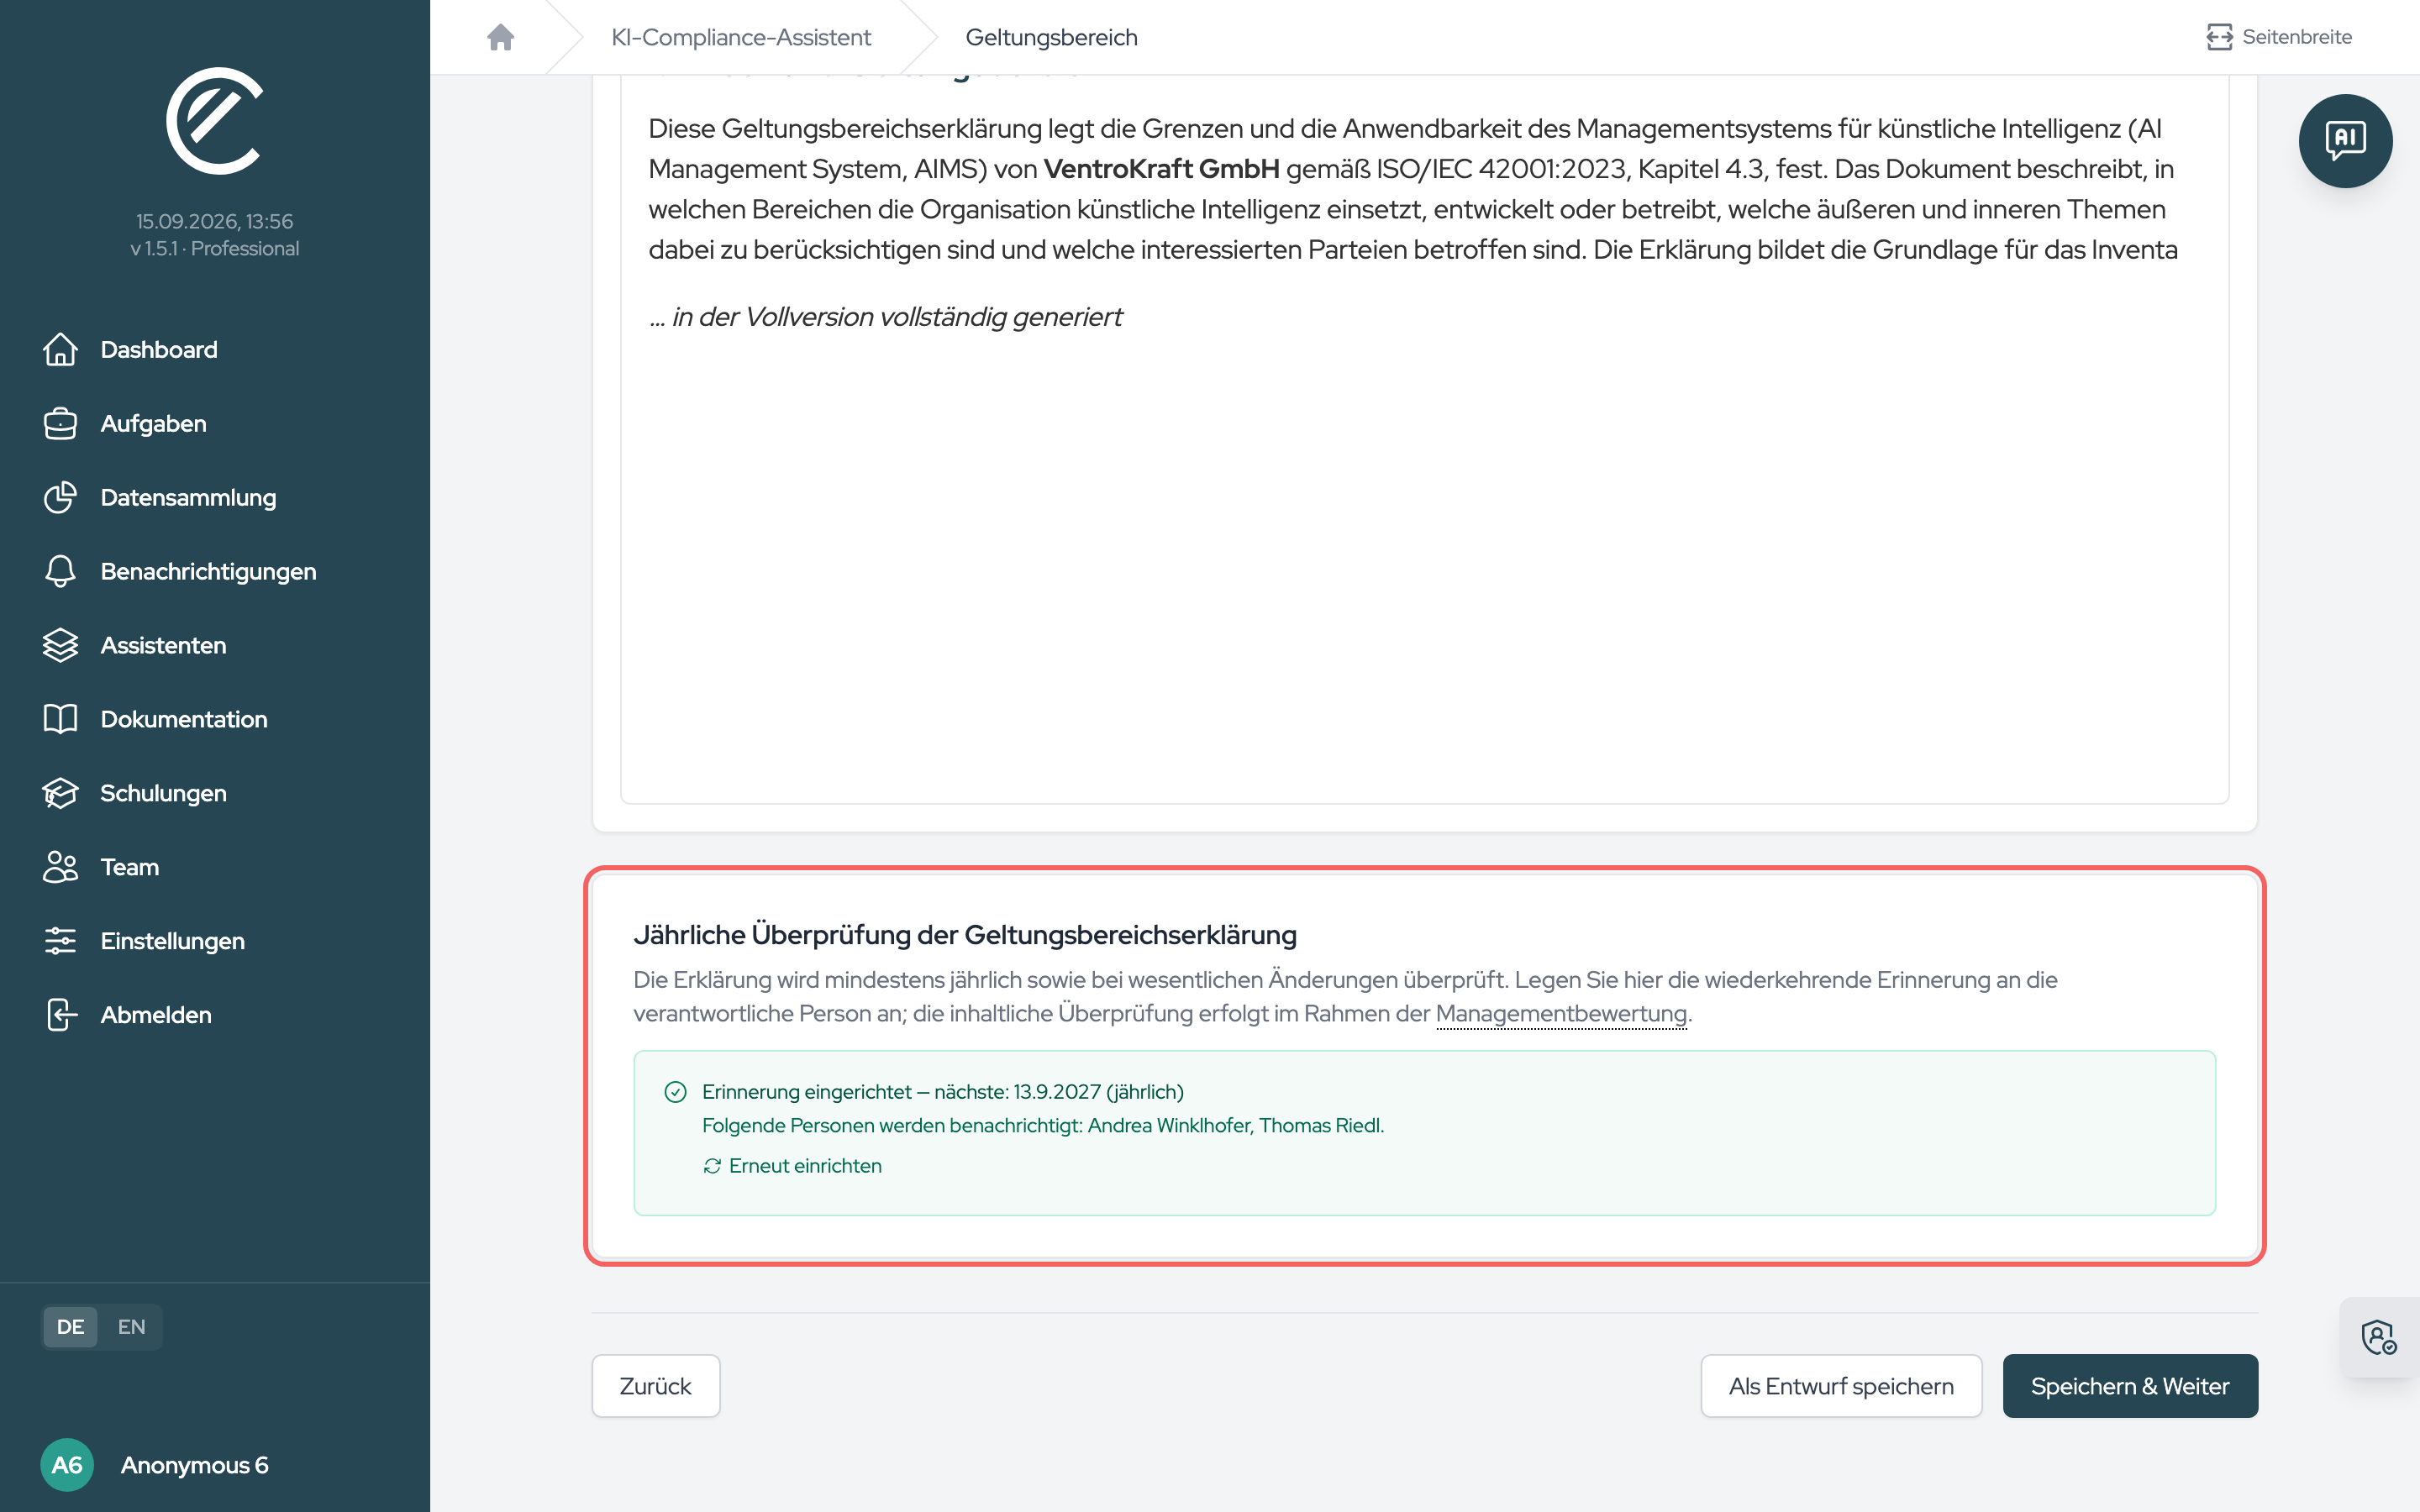Image resolution: width=2420 pixels, height=1512 pixels.
Task: Click the KI-Compliance-Assistent breadcrumb
Action: pos(741,37)
